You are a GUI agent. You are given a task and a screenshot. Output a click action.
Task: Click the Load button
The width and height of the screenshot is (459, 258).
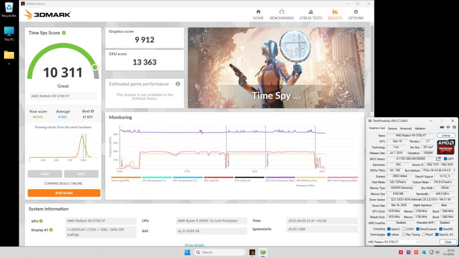pos(45,174)
